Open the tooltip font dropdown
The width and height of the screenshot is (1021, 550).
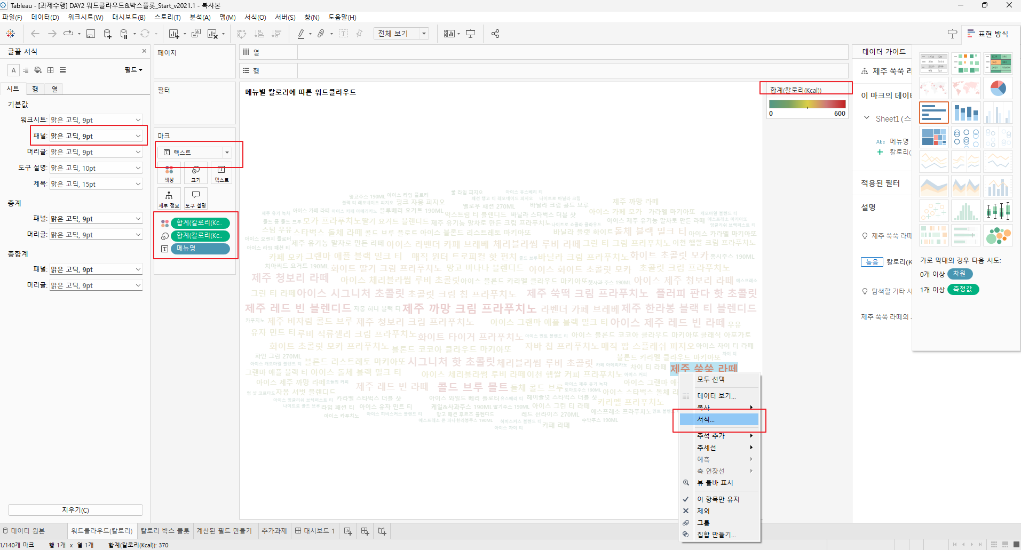[96, 168]
